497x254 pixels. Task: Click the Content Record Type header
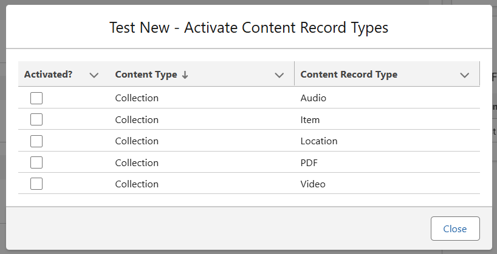(349, 75)
